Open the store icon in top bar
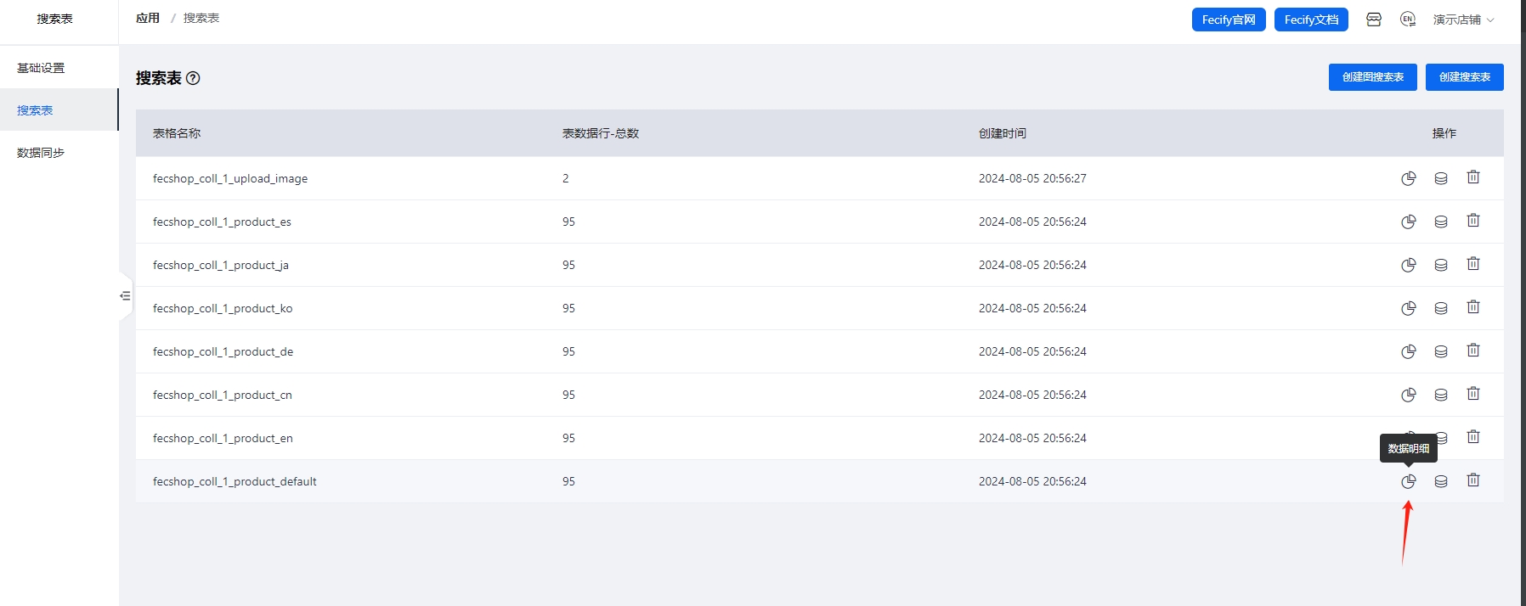Image resolution: width=1526 pixels, height=606 pixels. pyautogui.click(x=1374, y=20)
